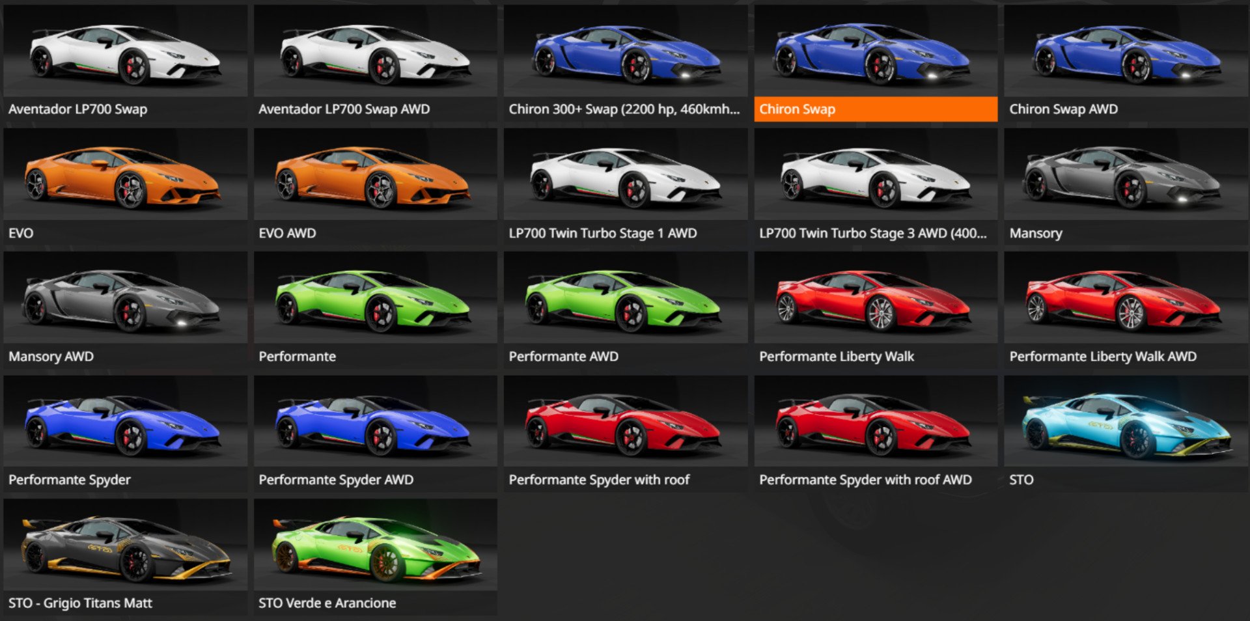Screen dimensions: 1250x621
Task: Click the "STO - Grigio Titans Matt" label
Action: click(79, 603)
